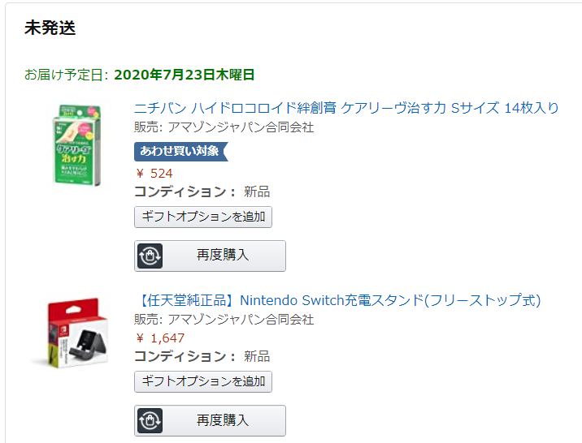Add gift options for the Switch charging stand
Screen dimensions: 582x443
(x=203, y=381)
